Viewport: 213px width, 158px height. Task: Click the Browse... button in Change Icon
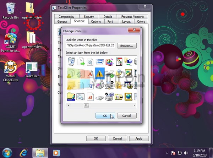pyautogui.click(x=127, y=46)
